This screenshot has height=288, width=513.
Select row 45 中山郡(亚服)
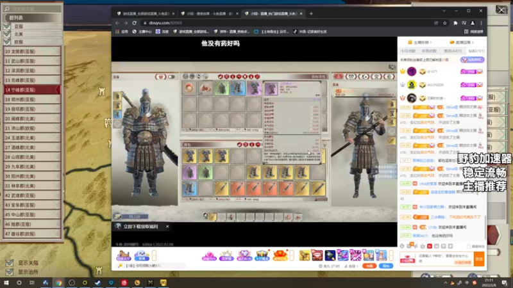pyautogui.click(x=32, y=214)
